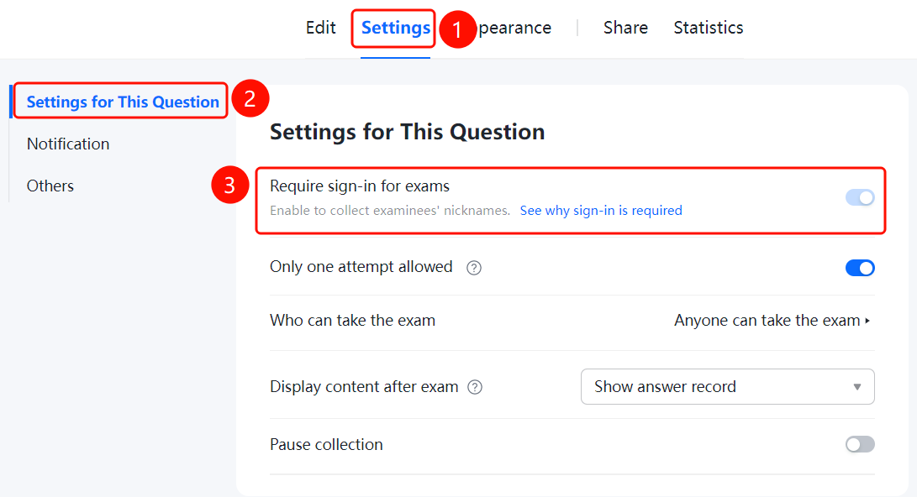The image size is (917, 497).
Task: Open the Statistics tab
Action: (x=709, y=28)
